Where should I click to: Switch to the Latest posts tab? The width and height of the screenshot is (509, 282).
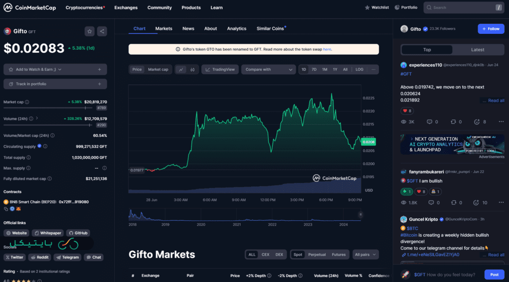click(477, 50)
